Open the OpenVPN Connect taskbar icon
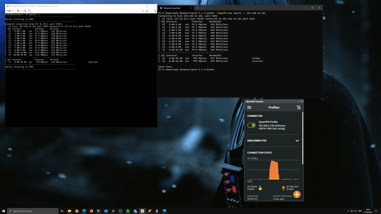The width and height of the screenshot is (381, 214). click(142, 211)
